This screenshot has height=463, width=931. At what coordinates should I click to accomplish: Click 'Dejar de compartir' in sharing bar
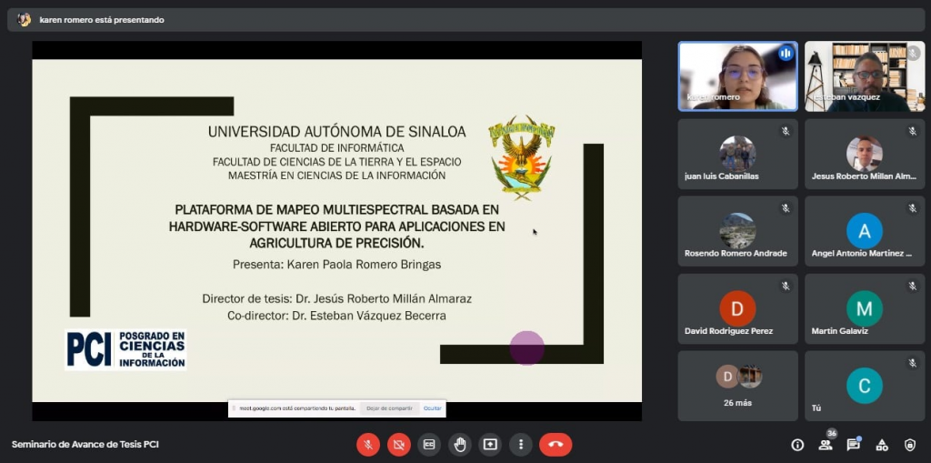389,408
